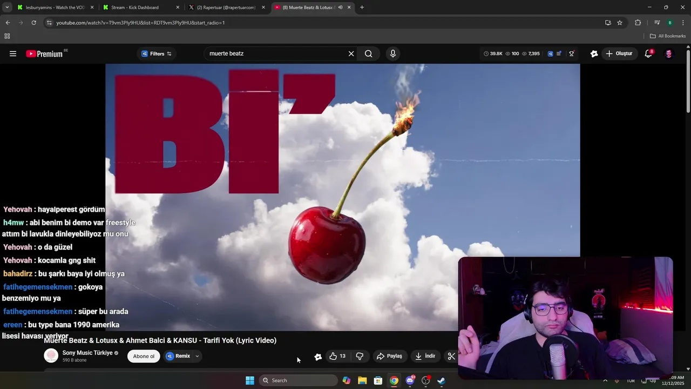This screenshot has width=691, height=389.
Task: Open Discord from the taskbar
Action: (x=410, y=380)
